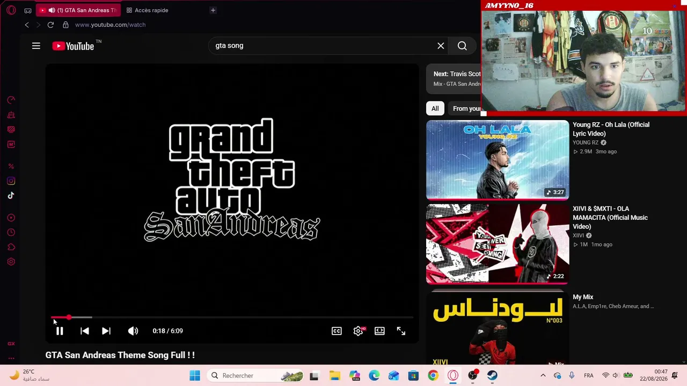Enter fullscreen on the video player
The image size is (687, 386).
click(401, 331)
